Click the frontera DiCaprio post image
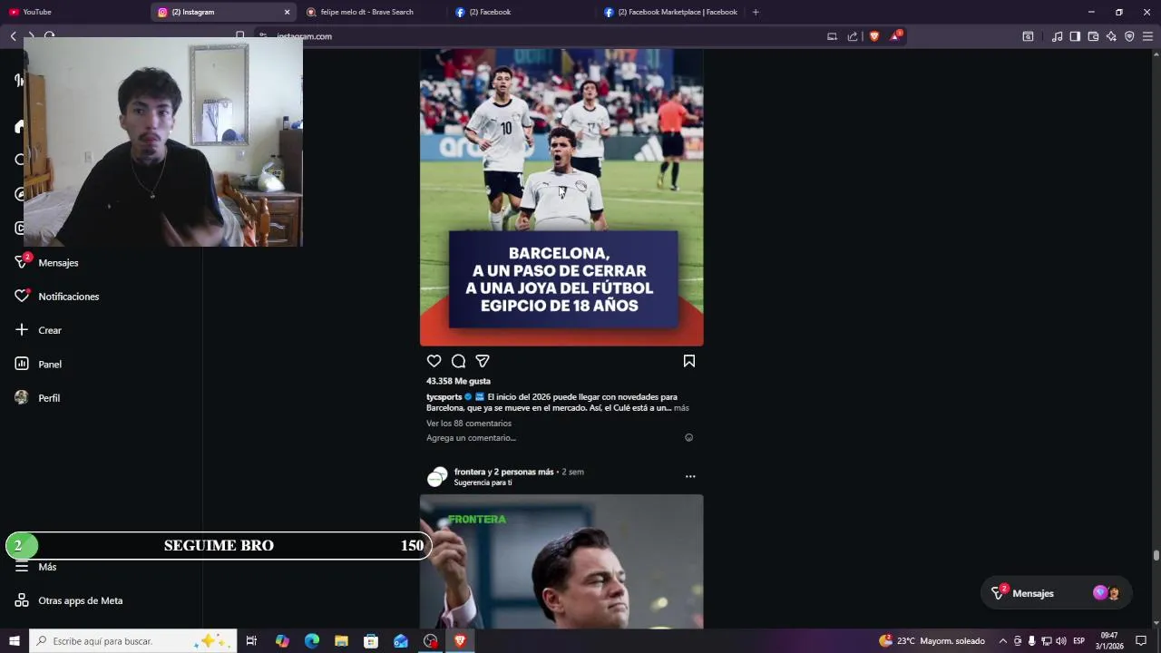The height and width of the screenshot is (653, 1161). pos(561,561)
